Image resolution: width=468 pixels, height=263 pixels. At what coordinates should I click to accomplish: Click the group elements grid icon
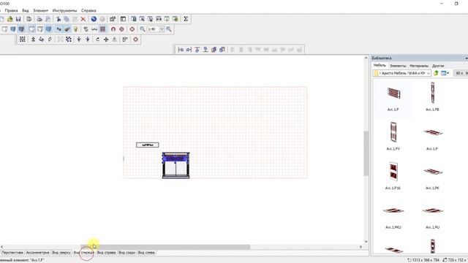23,39
